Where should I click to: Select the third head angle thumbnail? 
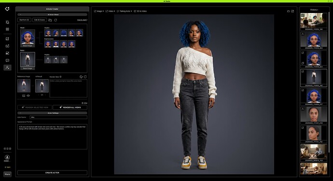coord(64,33)
